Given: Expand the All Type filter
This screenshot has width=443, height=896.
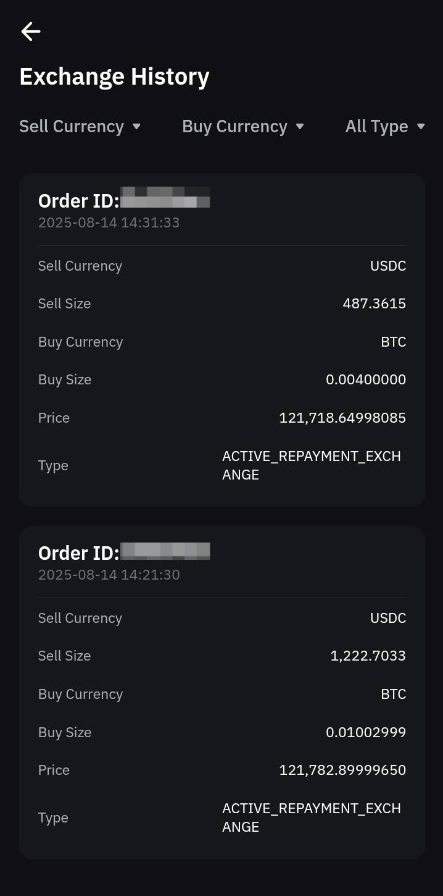Looking at the screenshot, I should pos(385,127).
